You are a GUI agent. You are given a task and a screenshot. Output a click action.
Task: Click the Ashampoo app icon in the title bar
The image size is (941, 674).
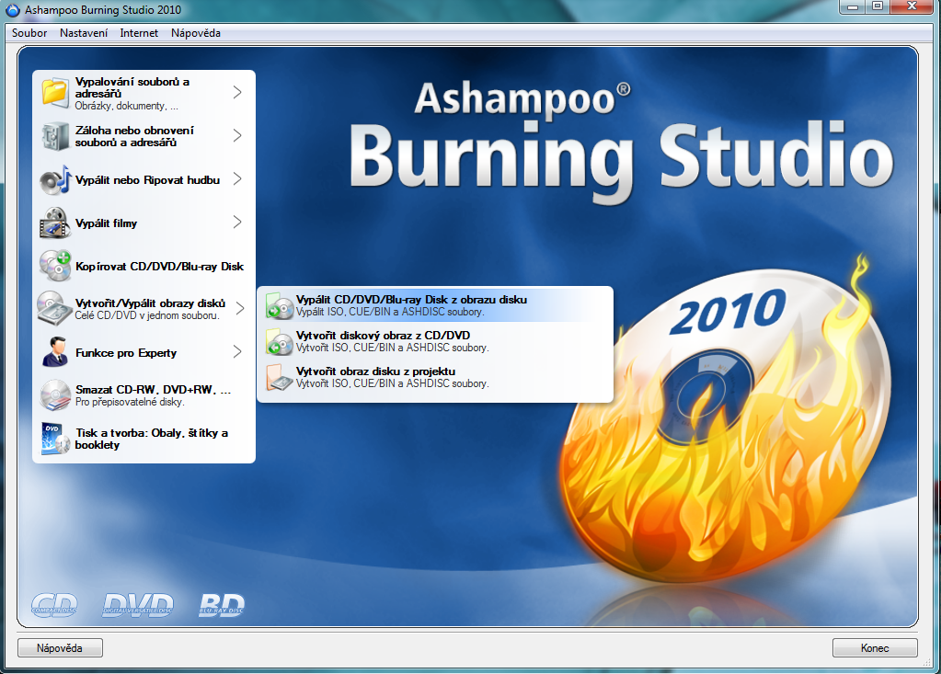[12, 9]
